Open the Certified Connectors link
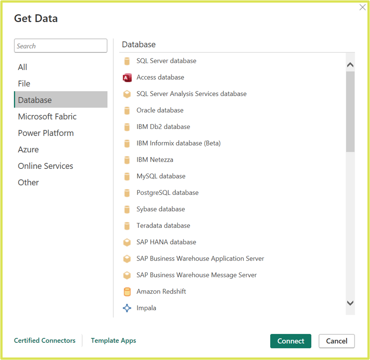Image resolution: width=370 pixels, height=360 pixels. (x=44, y=341)
